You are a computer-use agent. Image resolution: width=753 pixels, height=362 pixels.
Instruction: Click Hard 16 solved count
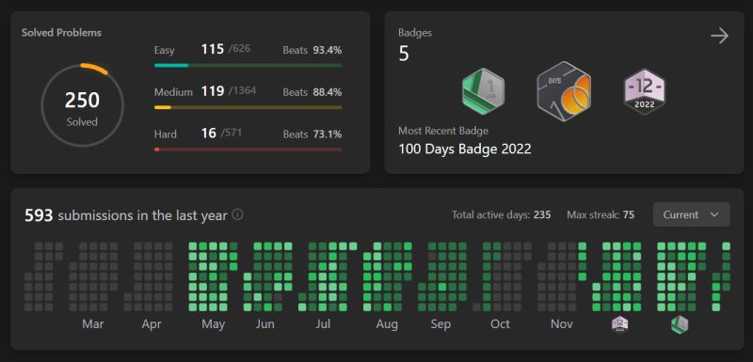[x=208, y=134]
